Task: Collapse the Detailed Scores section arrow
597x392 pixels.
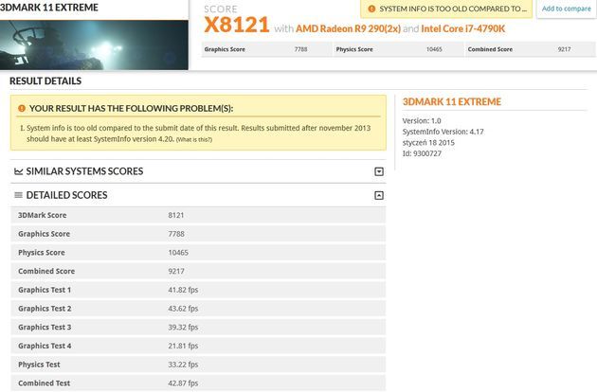Action: point(379,196)
